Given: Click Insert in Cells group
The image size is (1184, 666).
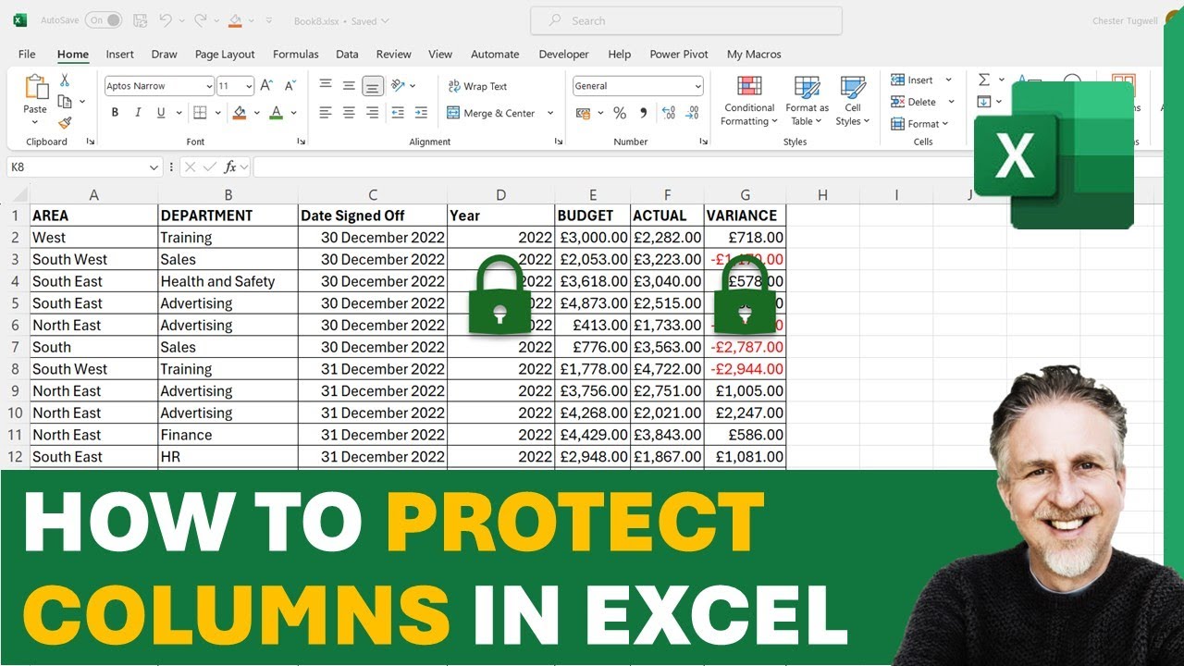Looking at the screenshot, I should pos(913,80).
